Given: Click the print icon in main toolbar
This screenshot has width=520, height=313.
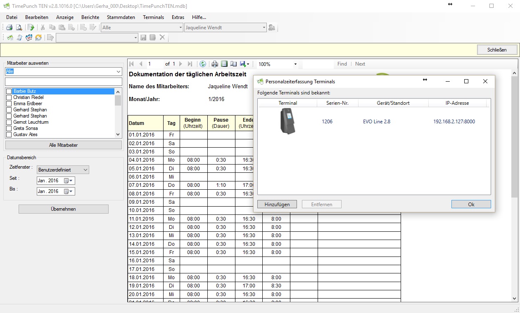Looking at the screenshot, I should (9, 28).
